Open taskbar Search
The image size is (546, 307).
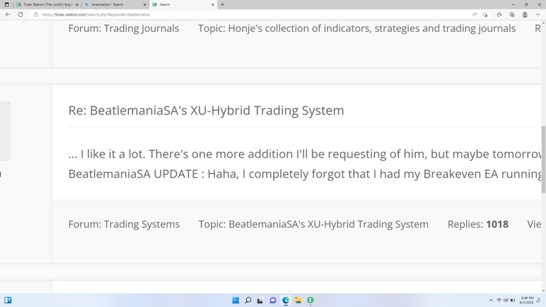pos(248,300)
